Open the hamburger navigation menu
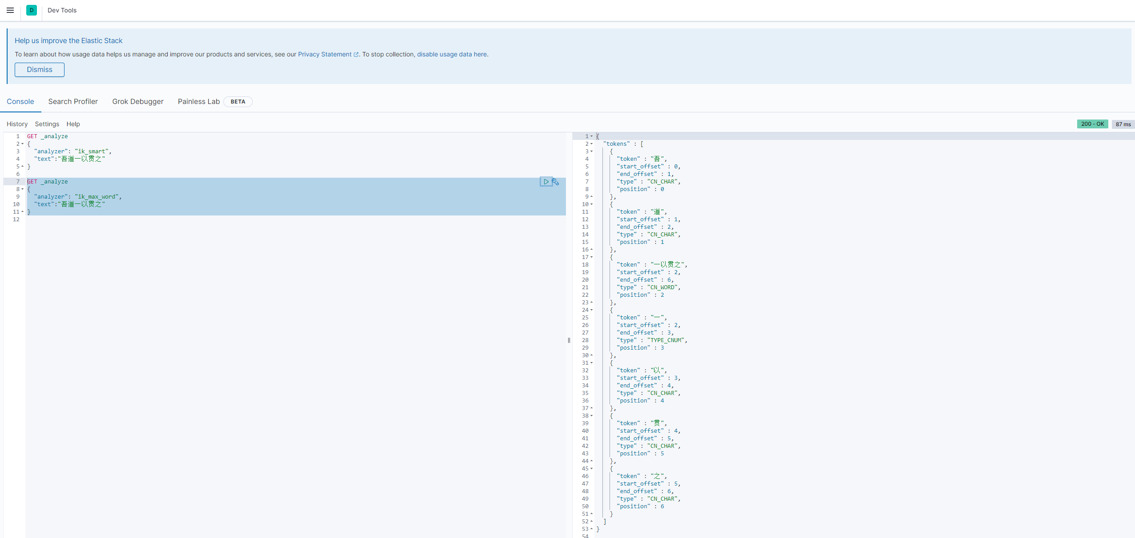1135x538 pixels. click(x=10, y=10)
